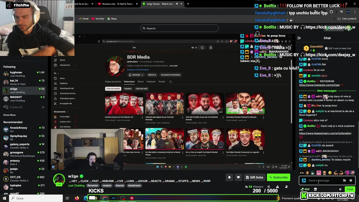
Task: Open a new browser tab
Action: [188, 4]
